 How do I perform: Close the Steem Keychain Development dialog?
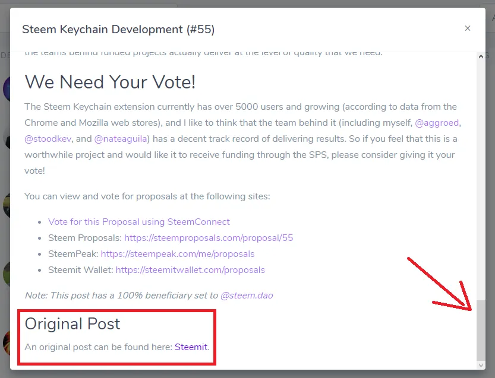(468, 28)
